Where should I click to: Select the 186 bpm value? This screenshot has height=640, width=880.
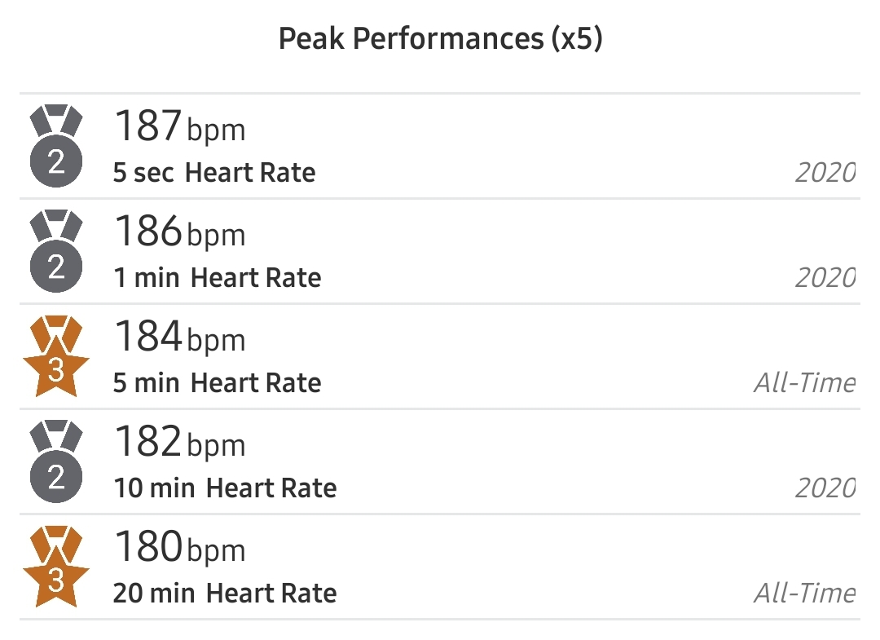click(x=179, y=232)
